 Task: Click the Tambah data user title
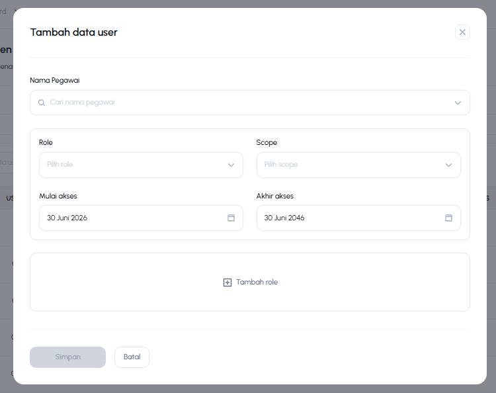73,32
